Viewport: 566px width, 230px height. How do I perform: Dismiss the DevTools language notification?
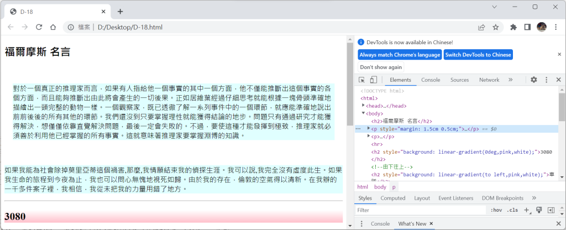coord(559,54)
